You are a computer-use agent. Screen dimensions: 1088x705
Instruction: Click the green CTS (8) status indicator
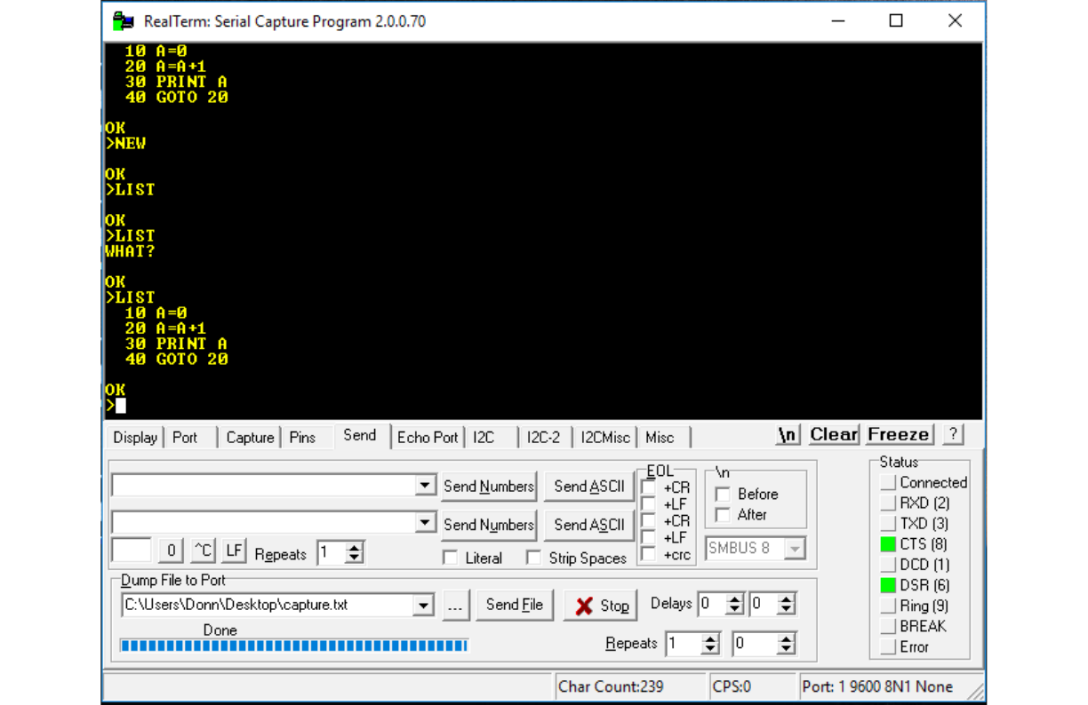pos(887,544)
